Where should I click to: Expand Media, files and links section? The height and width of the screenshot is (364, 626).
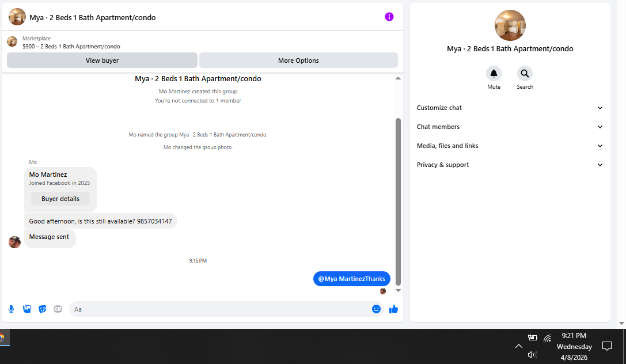pos(510,146)
